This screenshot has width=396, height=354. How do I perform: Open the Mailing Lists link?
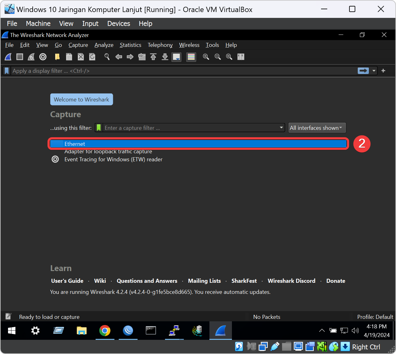[x=204, y=281]
